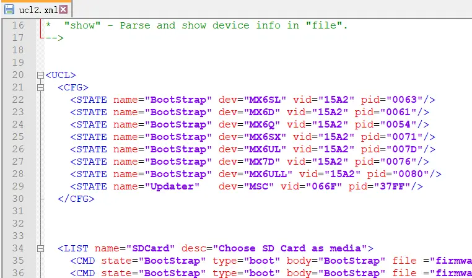Image resolution: width=472 pixels, height=278 pixels.
Task: Click the pid value "0054"
Action: pyautogui.click(x=398, y=124)
